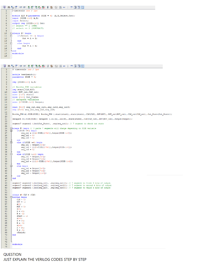214x276 pixels.
Task: Click the Booths_FSM instantiation line
Action: pyautogui.click(x=92, y=114)
